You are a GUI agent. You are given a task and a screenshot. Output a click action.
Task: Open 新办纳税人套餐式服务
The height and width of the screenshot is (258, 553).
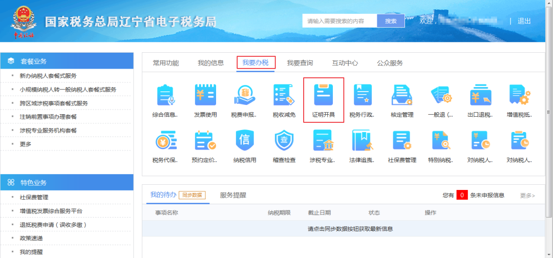tap(48, 76)
